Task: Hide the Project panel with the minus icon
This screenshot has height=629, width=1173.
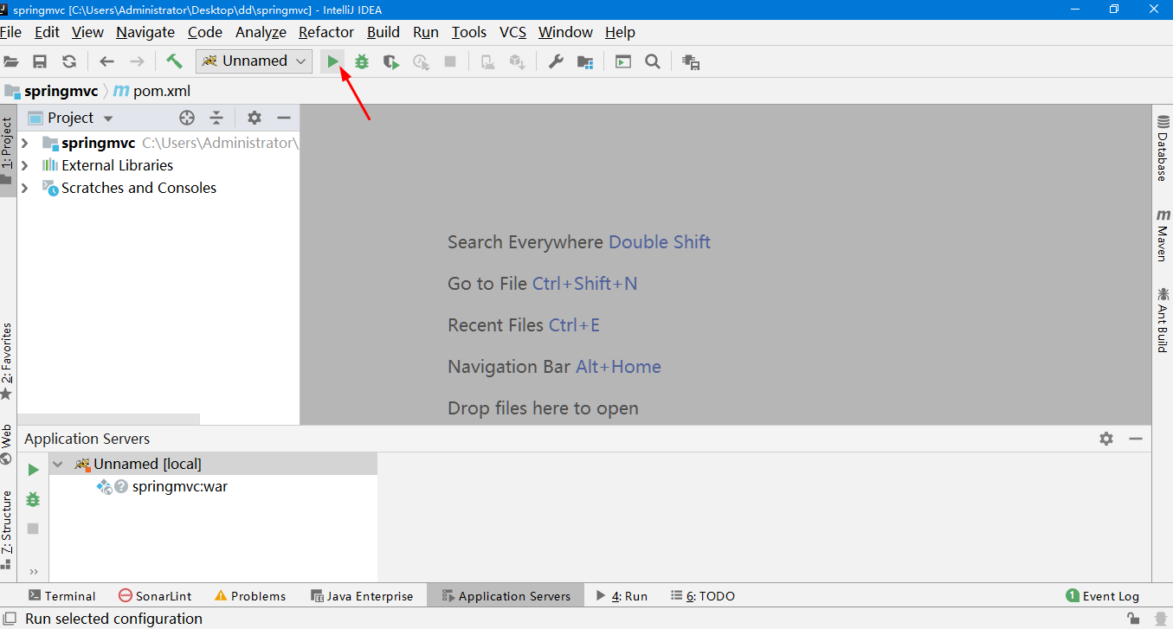Action: (283, 118)
